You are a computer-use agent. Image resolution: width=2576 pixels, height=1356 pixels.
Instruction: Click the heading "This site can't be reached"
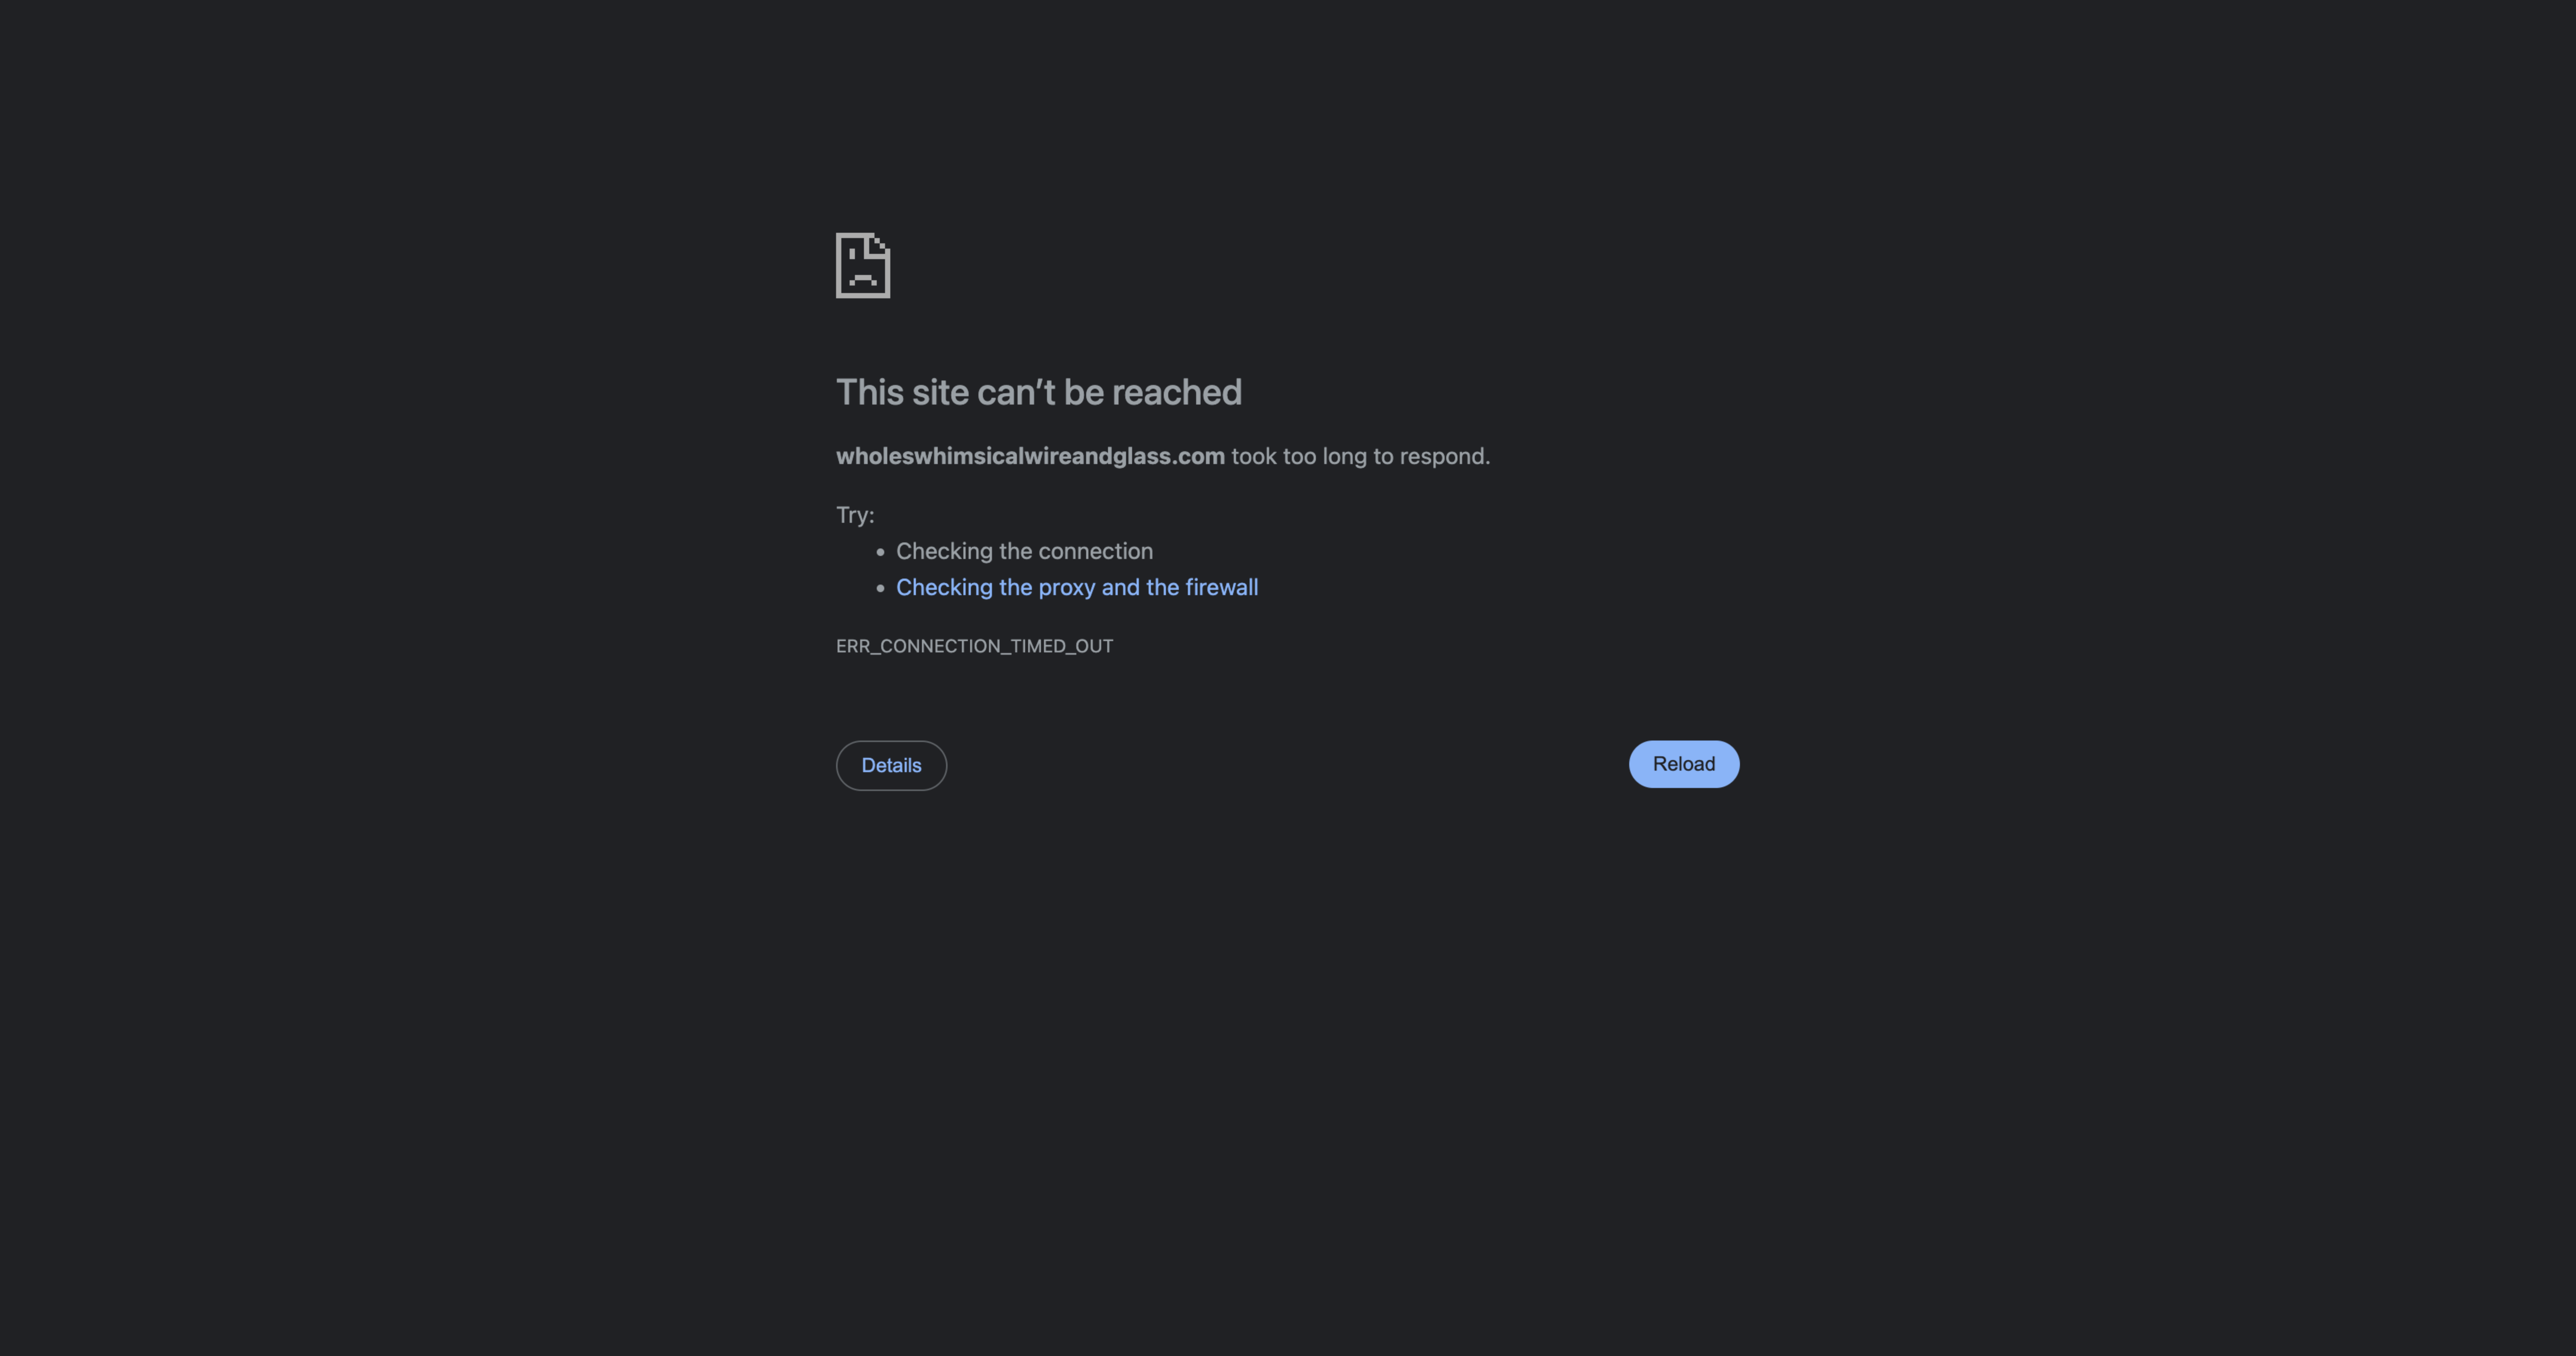coord(1039,392)
